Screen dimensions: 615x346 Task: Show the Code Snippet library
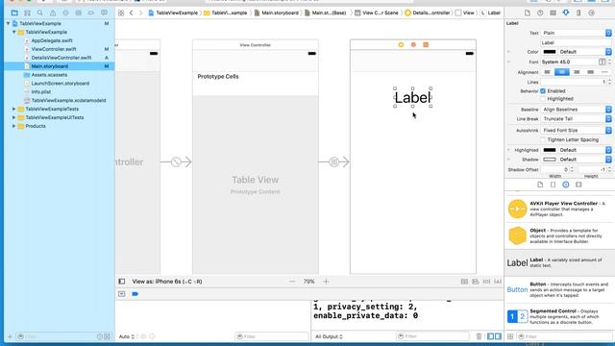(553, 185)
